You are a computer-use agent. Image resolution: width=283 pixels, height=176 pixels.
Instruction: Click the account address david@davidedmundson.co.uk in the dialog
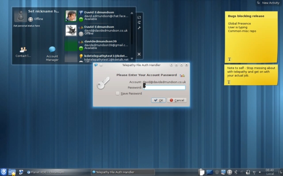coord(164,82)
